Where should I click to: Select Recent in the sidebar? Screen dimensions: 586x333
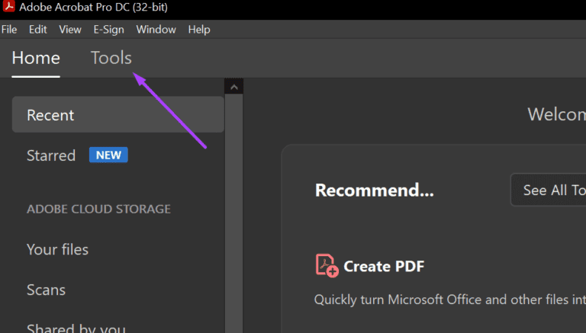50,115
